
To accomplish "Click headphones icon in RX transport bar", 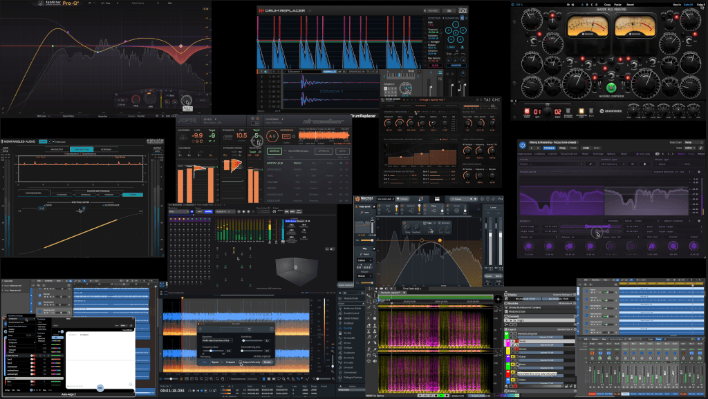I will [189, 391].
